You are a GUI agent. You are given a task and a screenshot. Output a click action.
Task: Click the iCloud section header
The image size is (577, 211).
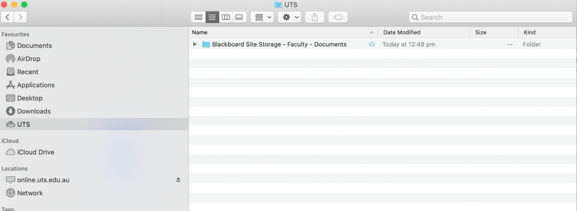pyautogui.click(x=10, y=141)
